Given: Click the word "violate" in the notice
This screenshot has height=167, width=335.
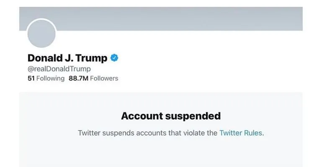Looking at the screenshot, I should [x=196, y=134].
